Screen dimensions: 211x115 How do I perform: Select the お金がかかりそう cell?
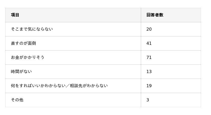pos(28,57)
